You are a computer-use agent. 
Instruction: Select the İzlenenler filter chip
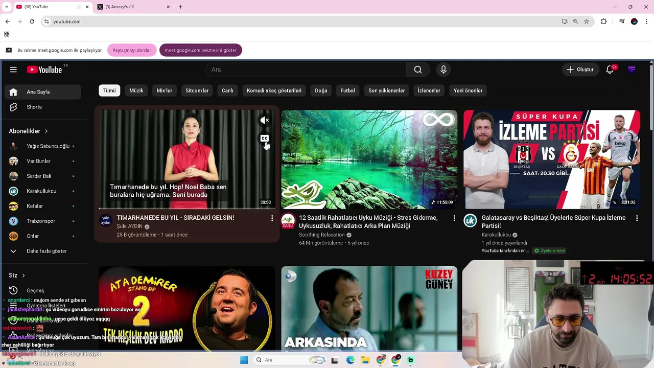tap(429, 90)
